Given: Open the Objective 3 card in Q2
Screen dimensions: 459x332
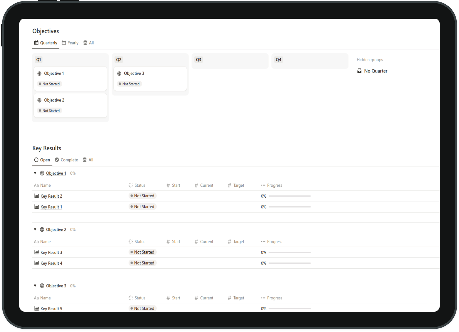Looking at the screenshot, I should coord(150,79).
